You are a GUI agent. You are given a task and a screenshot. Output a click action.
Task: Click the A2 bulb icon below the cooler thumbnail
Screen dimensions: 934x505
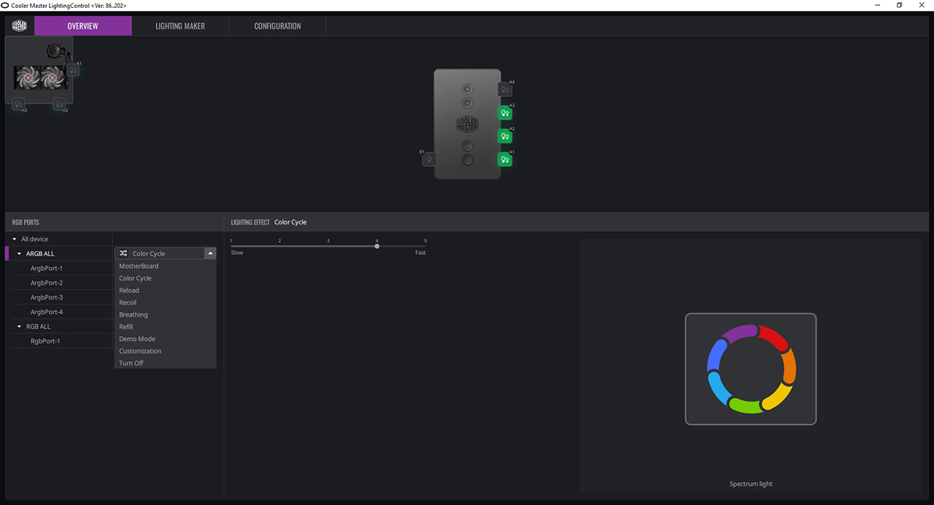pos(59,104)
